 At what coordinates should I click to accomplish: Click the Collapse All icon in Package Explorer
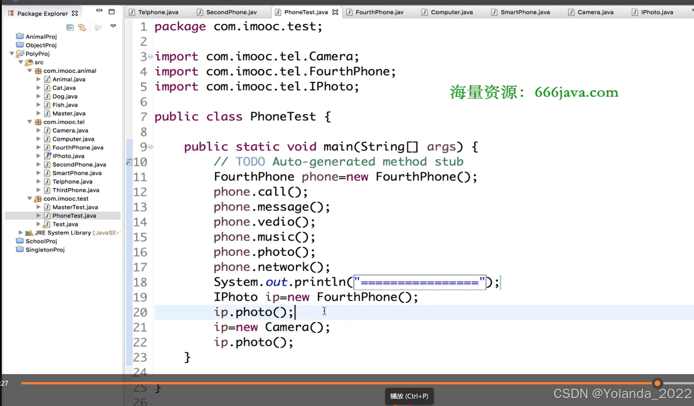(x=70, y=27)
